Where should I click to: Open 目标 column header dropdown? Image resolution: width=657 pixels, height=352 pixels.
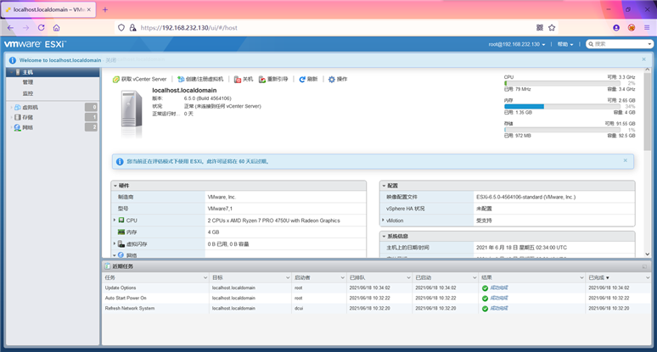coord(288,277)
